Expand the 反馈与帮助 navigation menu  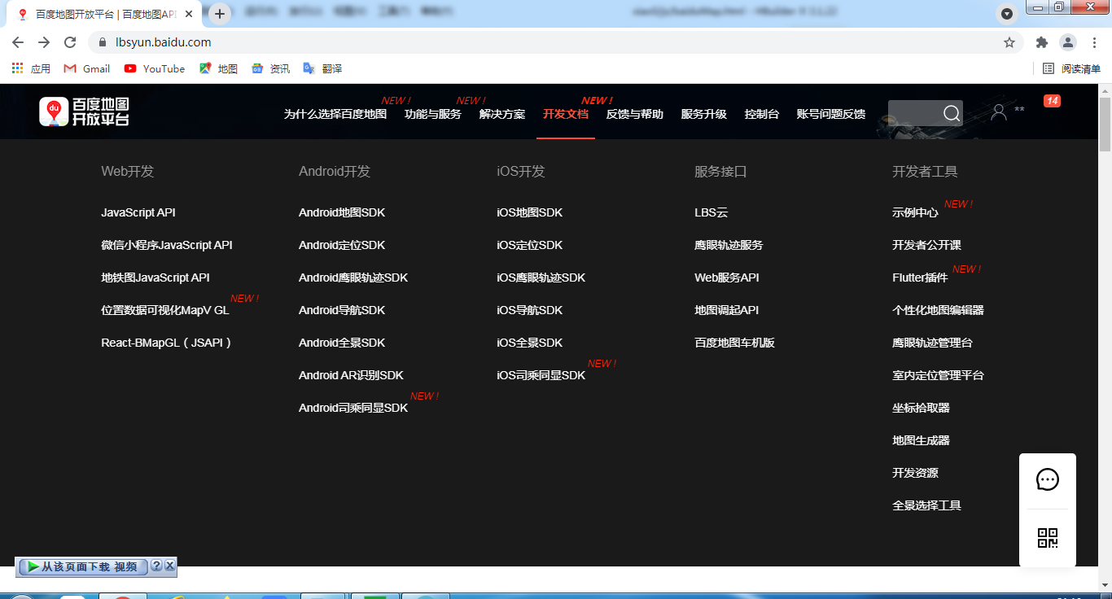tap(634, 114)
